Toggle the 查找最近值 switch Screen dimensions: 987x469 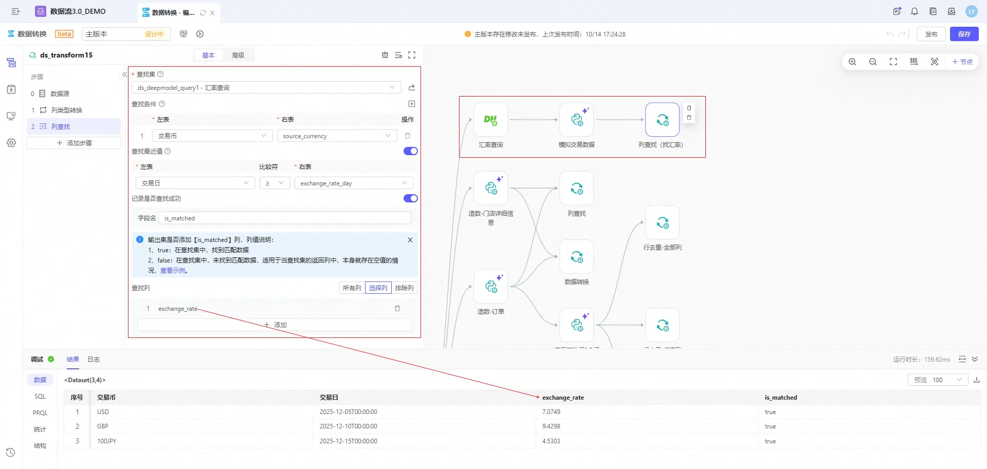point(410,151)
